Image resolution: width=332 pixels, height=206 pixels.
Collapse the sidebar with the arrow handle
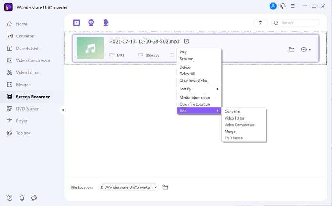[x=62, y=110]
